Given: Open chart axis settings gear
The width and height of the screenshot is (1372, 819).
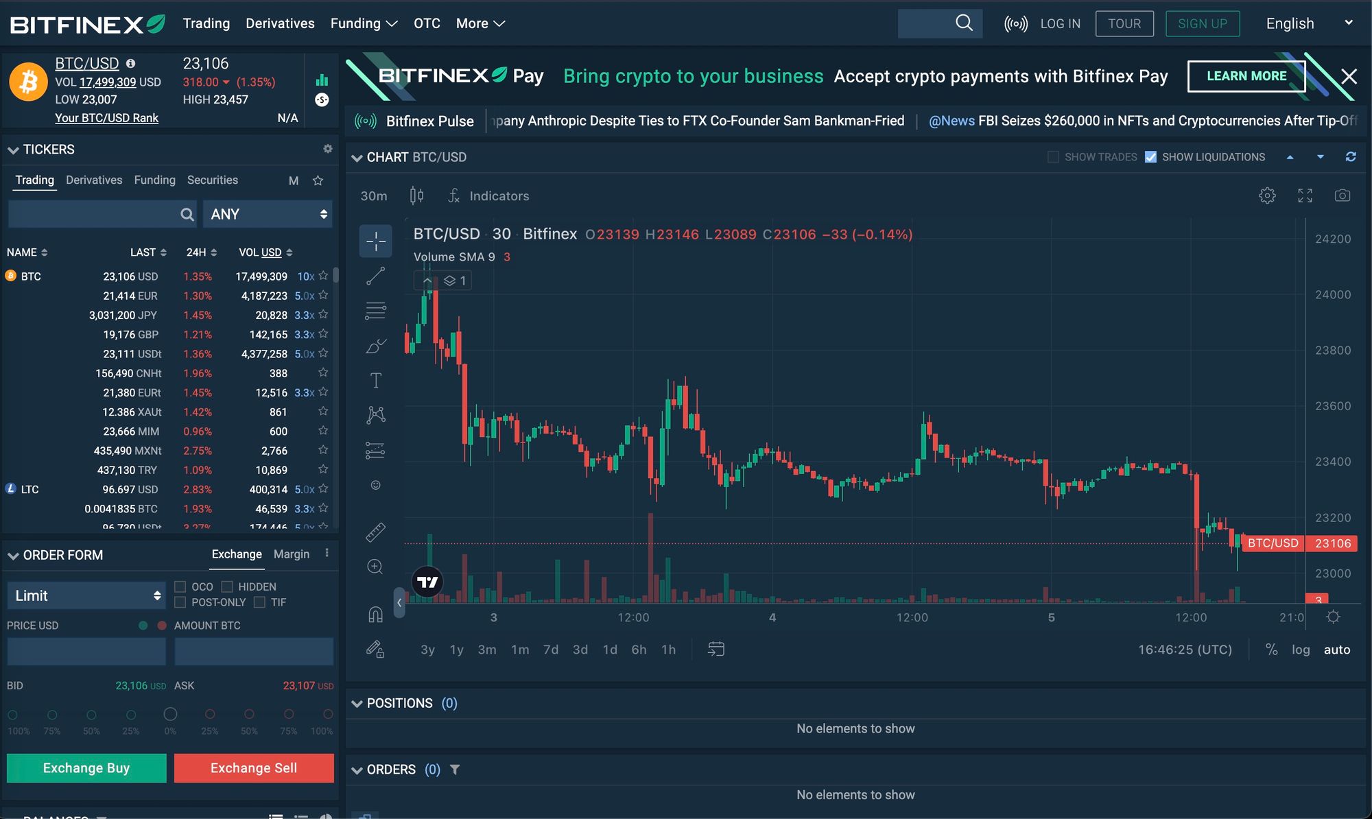Looking at the screenshot, I should tap(1333, 617).
